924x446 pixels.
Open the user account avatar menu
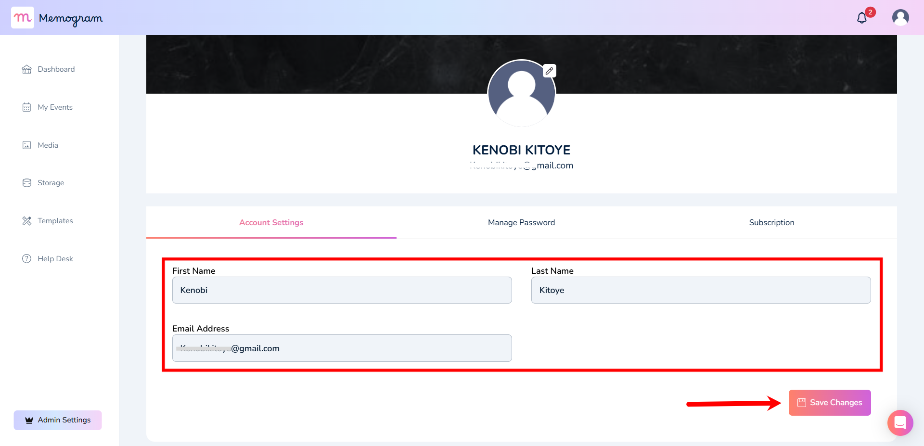pyautogui.click(x=900, y=17)
